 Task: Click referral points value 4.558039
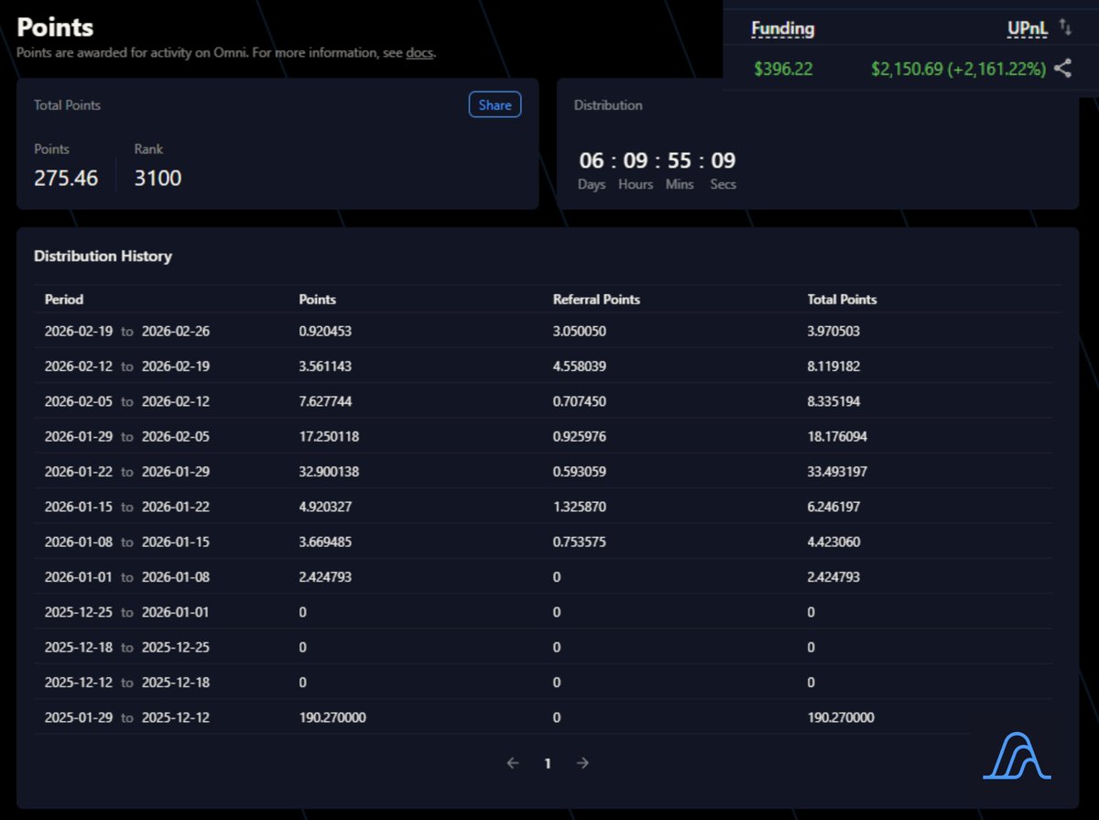[580, 366]
